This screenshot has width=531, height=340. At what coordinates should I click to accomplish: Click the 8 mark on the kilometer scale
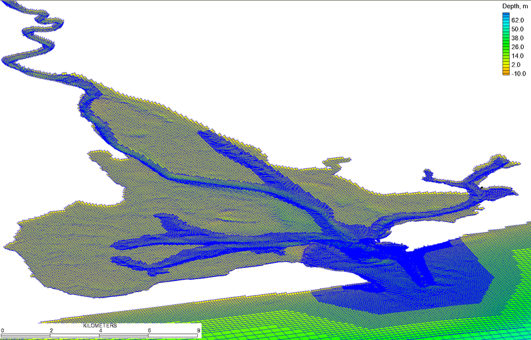click(198, 331)
